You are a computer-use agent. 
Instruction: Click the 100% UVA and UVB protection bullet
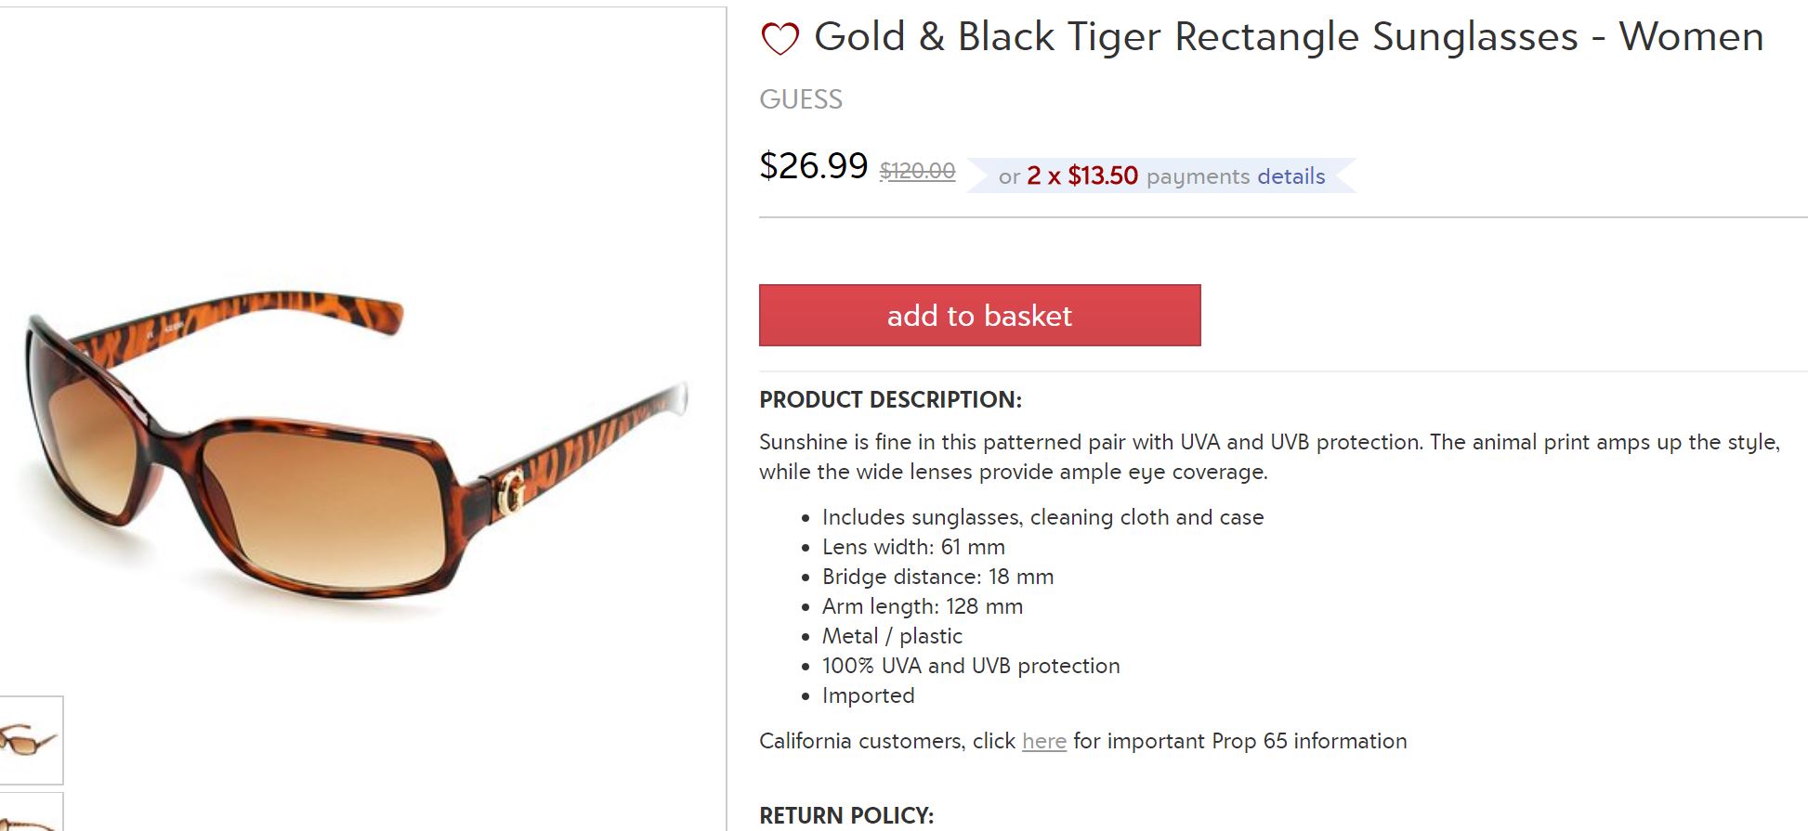click(971, 666)
